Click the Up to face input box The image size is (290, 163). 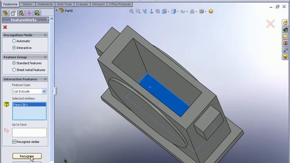tap(29, 133)
